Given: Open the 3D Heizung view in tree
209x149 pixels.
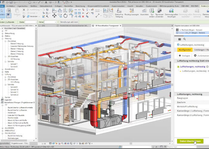Looking at the screenshot, I should pyautogui.click(x=15, y=59).
